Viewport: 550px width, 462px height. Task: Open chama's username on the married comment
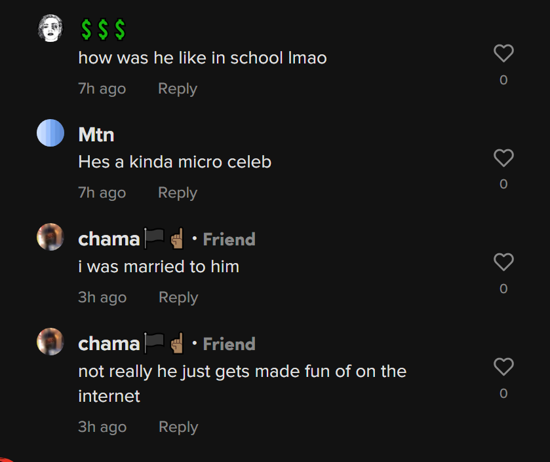click(109, 240)
